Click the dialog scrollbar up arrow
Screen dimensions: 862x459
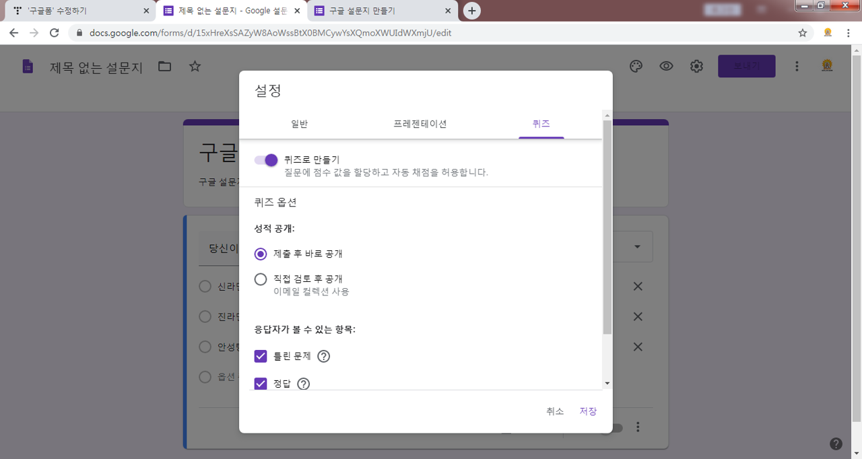point(607,115)
